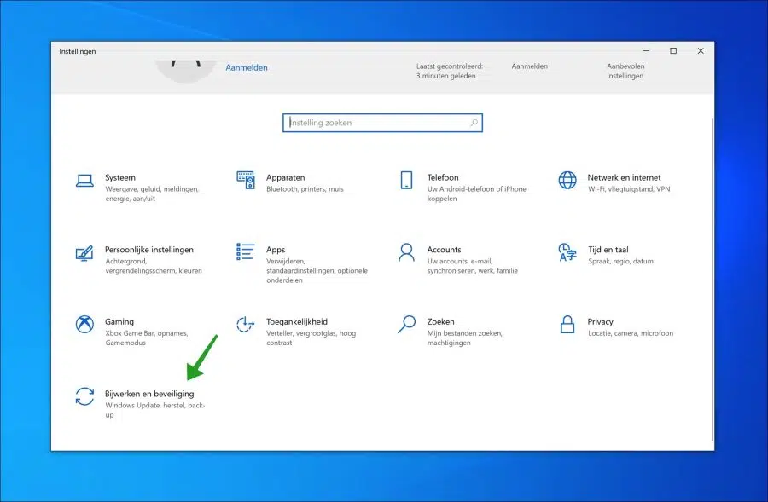Image resolution: width=768 pixels, height=502 pixels.
Task: Open the Apps list icon
Action: pos(246,252)
